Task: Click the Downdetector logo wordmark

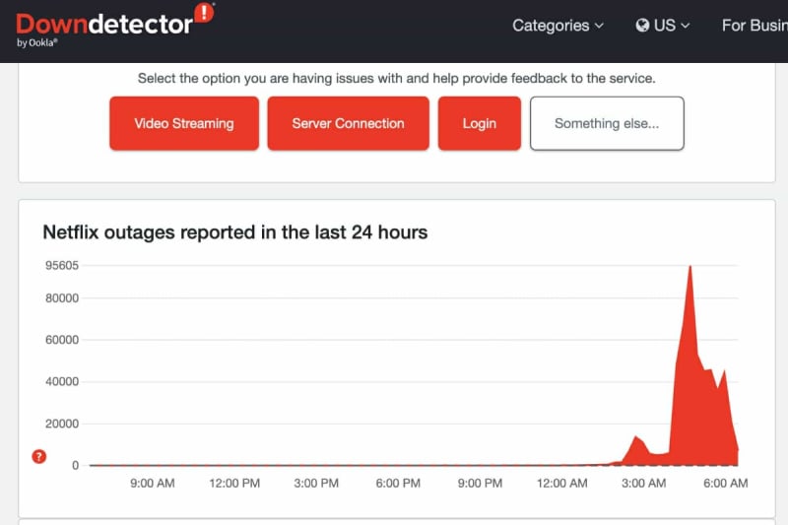Action: [103, 24]
